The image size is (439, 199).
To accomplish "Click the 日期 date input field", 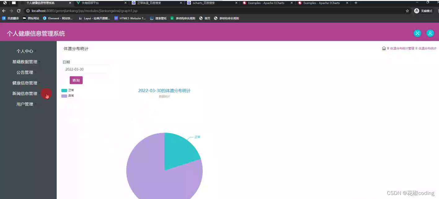I will [85, 69].
